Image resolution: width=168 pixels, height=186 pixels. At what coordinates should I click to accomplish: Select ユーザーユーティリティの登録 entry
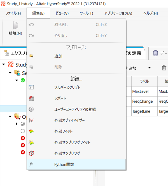[76, 109]
